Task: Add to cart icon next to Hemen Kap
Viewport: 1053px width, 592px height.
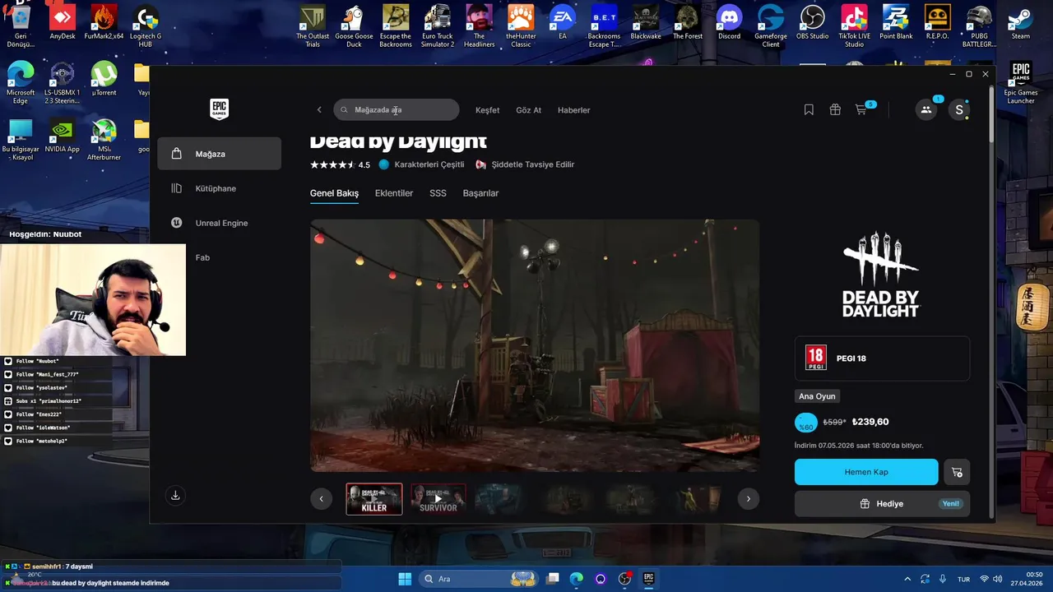Action: click(957, 472)
